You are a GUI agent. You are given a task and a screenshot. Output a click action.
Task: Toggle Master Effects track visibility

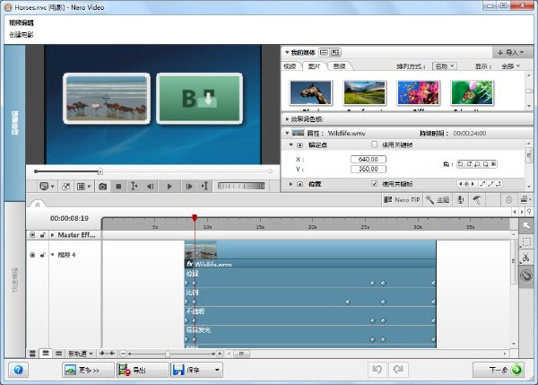[x=32, y=235]
